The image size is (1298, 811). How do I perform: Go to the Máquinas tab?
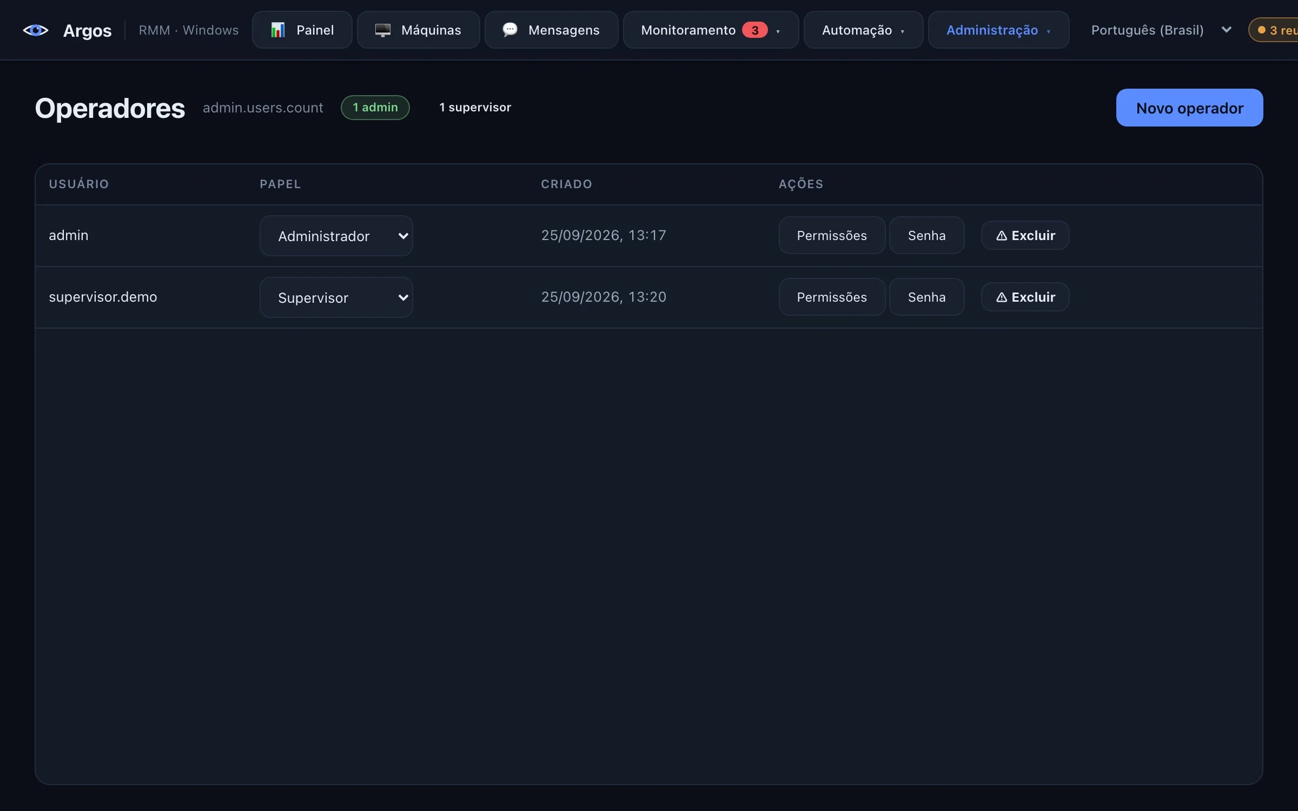click(418, 30)
